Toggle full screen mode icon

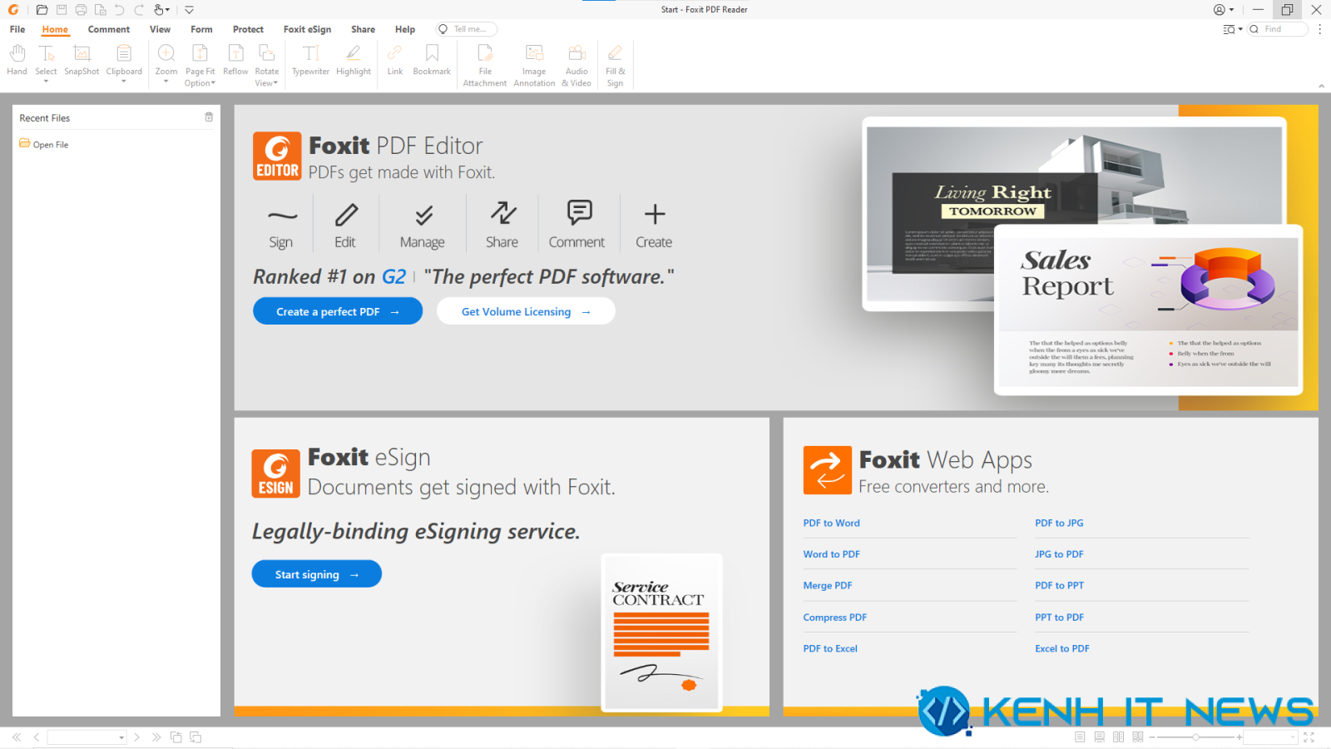point(1309,737)
